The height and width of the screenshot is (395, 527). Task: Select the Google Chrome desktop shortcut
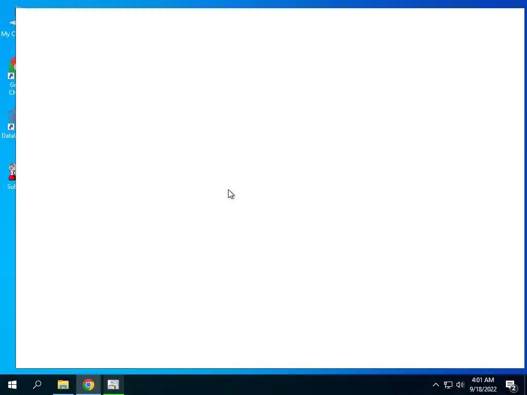11,77
